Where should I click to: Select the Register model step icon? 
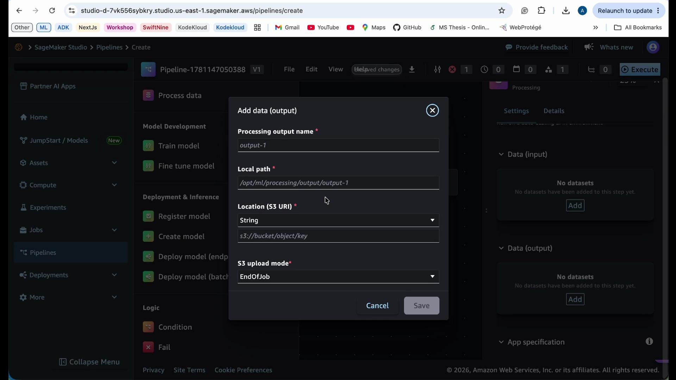(x=148, y=216)
